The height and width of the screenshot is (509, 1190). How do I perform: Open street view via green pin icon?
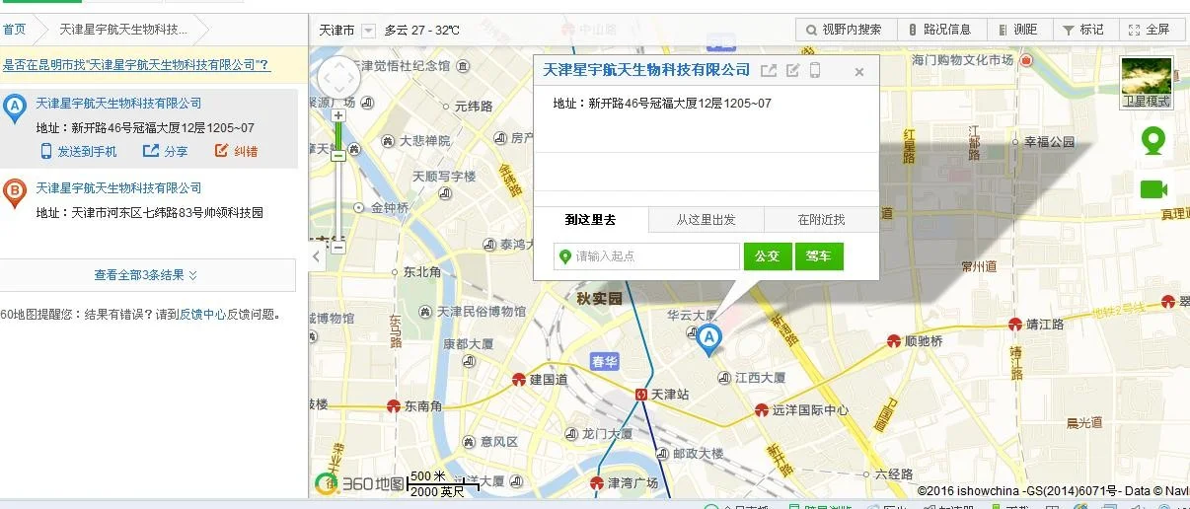click(1153, 142)
